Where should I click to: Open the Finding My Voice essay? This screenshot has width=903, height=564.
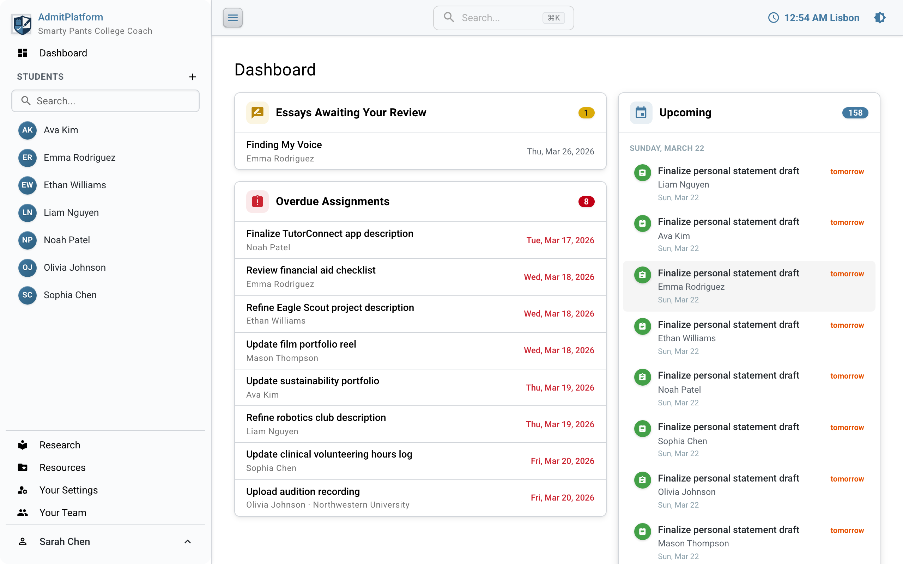tap(284, 145)
